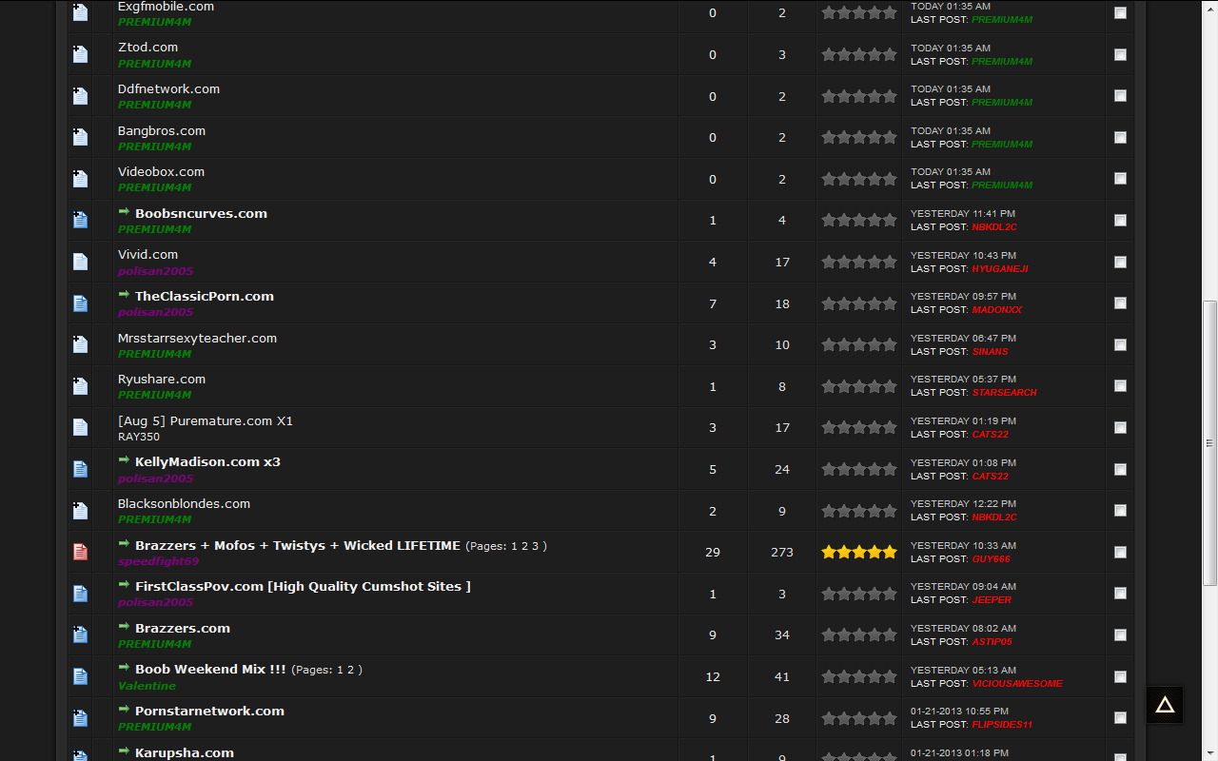Tick the checkbox for Ztod.com thread
This screenshot has width=1218, height=761.
[x=1120, y=54]
